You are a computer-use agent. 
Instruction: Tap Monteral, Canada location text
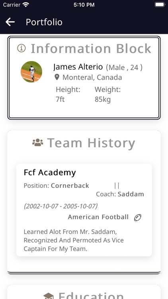point(92,77)
